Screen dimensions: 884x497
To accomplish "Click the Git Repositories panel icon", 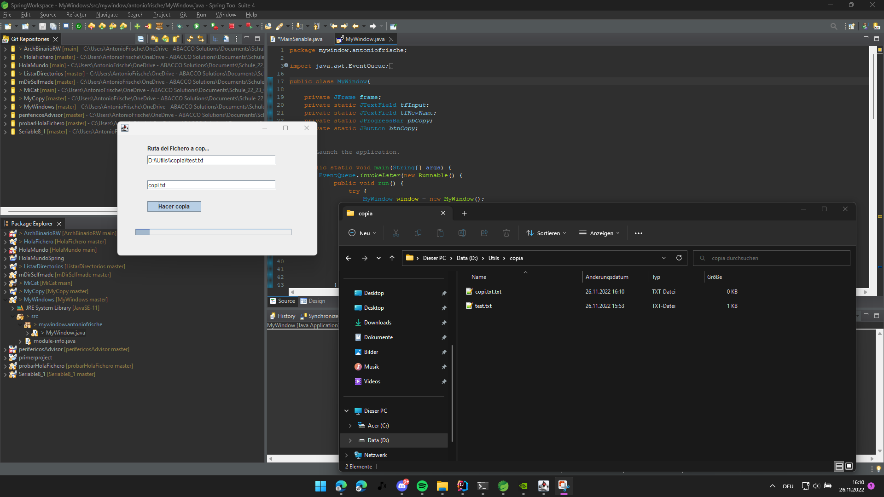I will (6, 38).
